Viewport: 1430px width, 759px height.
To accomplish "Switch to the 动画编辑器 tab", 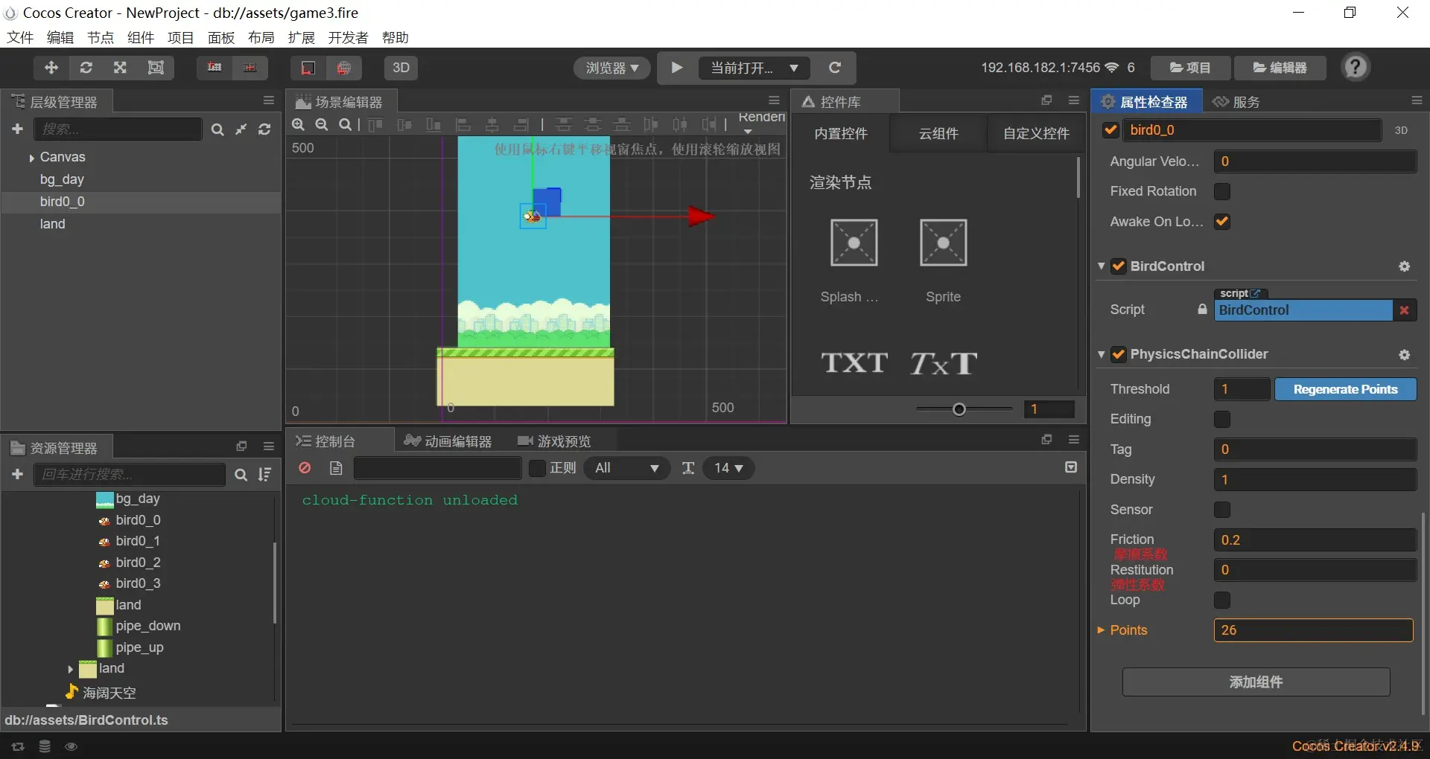I will tap(448, 441).
